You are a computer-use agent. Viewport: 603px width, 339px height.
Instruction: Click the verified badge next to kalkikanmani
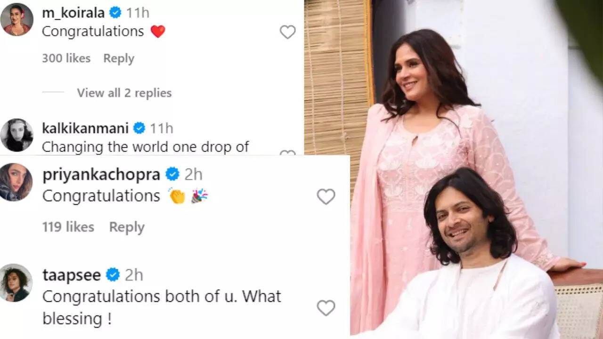pyautogui.click(x=139, y=128)
